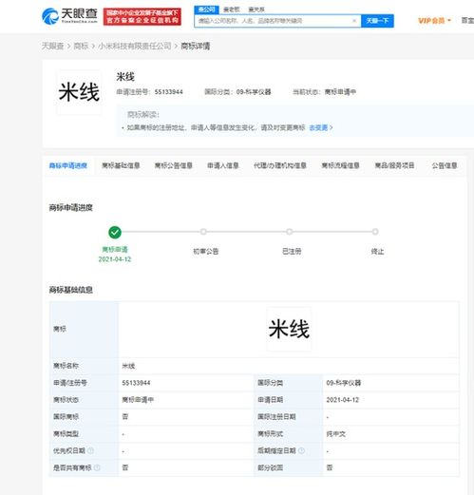Switch to the 商标基础信息 tab
This screenshot has width=474, height=495.
pos(121,165)
